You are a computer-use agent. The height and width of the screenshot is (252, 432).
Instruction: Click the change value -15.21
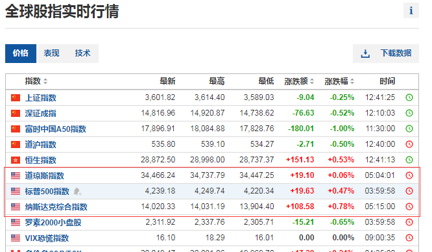tap(303, 222)
